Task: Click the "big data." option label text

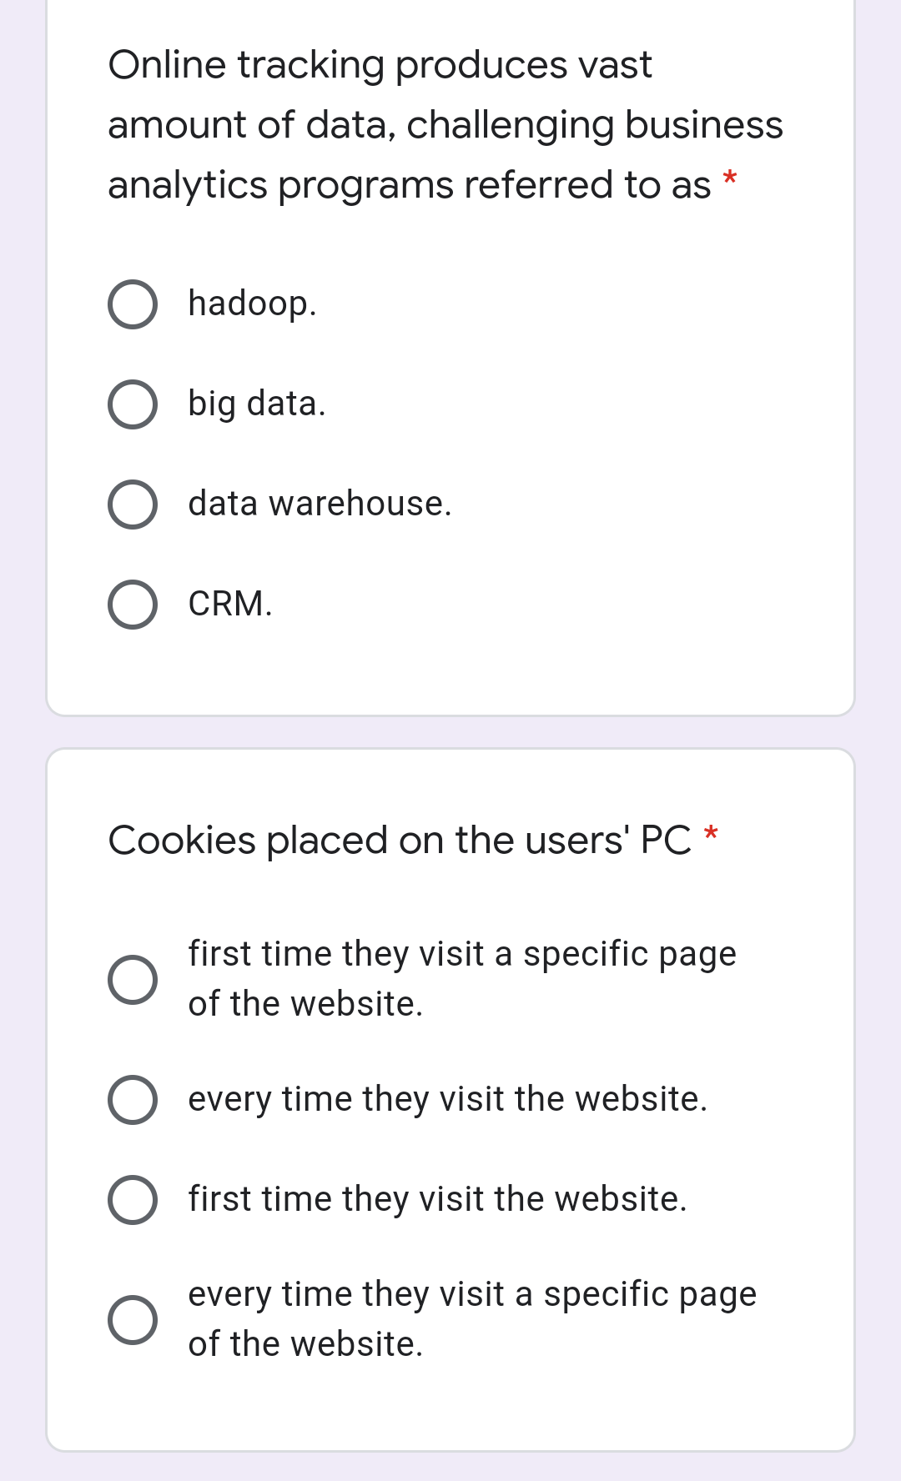Action: click(x=256, y=404)
